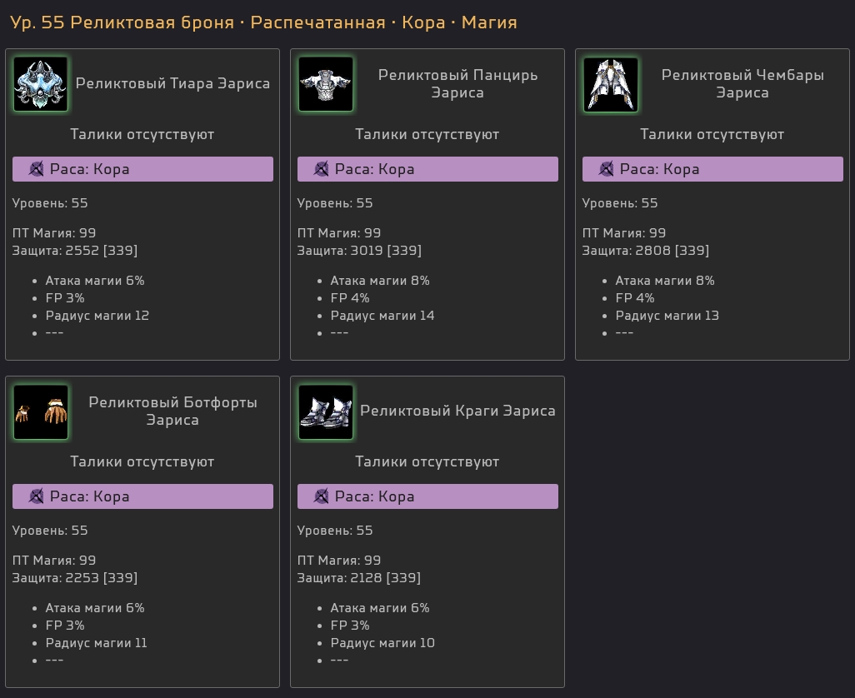Click 'Уровень: 55' in the Чембары card
This screenshot has width=855, height=698.
[x=620, y=203]
